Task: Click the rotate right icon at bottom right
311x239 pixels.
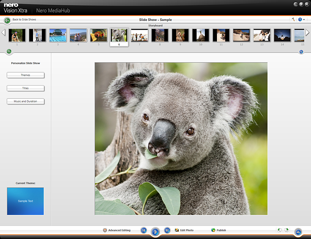Action: pyautogui.click(x=287, y=230)
